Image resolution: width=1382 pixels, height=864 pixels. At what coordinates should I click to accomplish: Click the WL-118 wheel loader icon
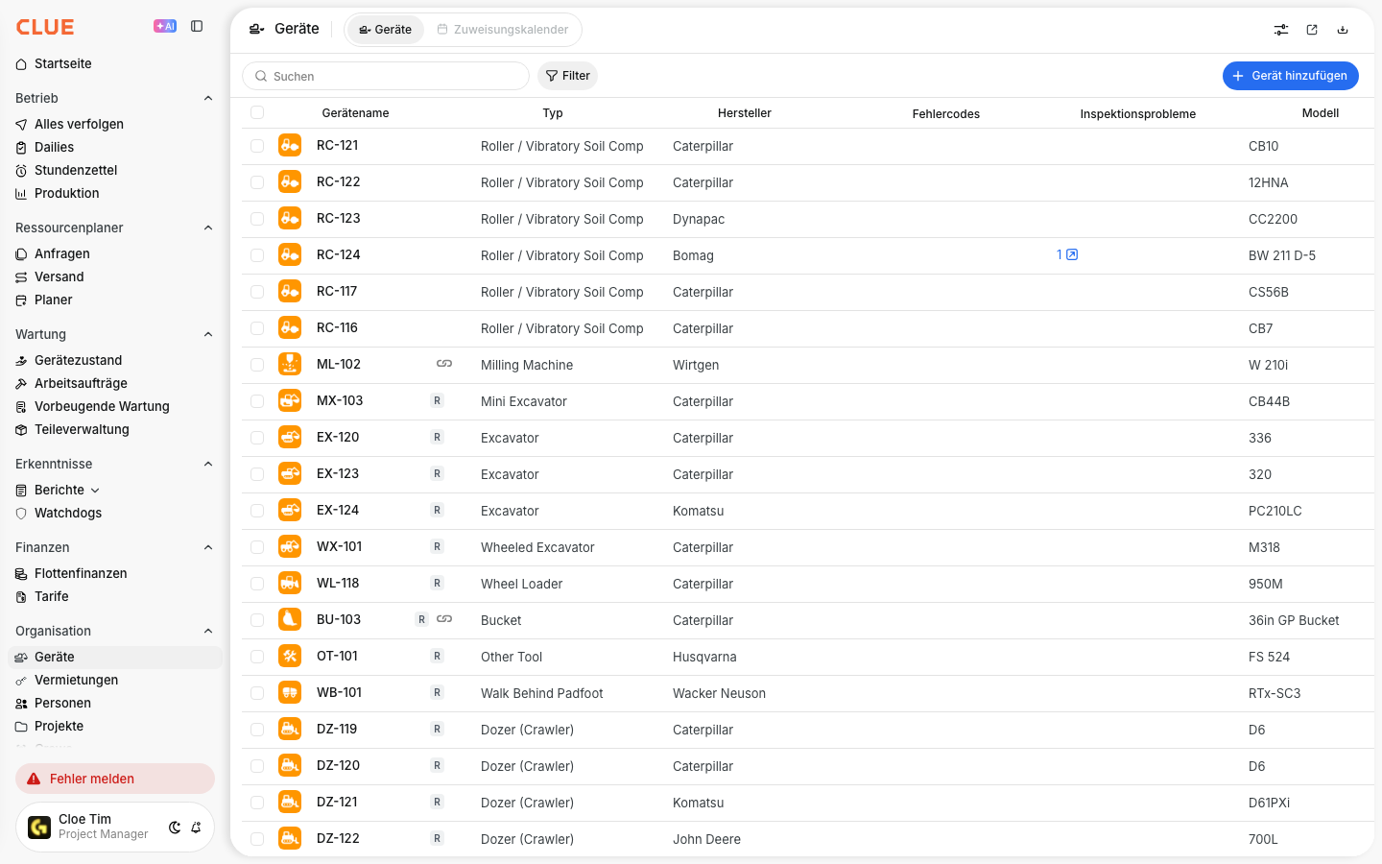(290, 584)
